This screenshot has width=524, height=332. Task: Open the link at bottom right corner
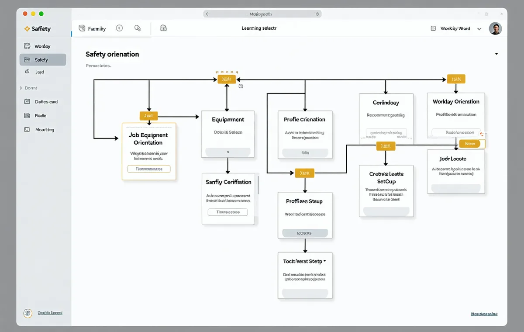coord(484,314)
